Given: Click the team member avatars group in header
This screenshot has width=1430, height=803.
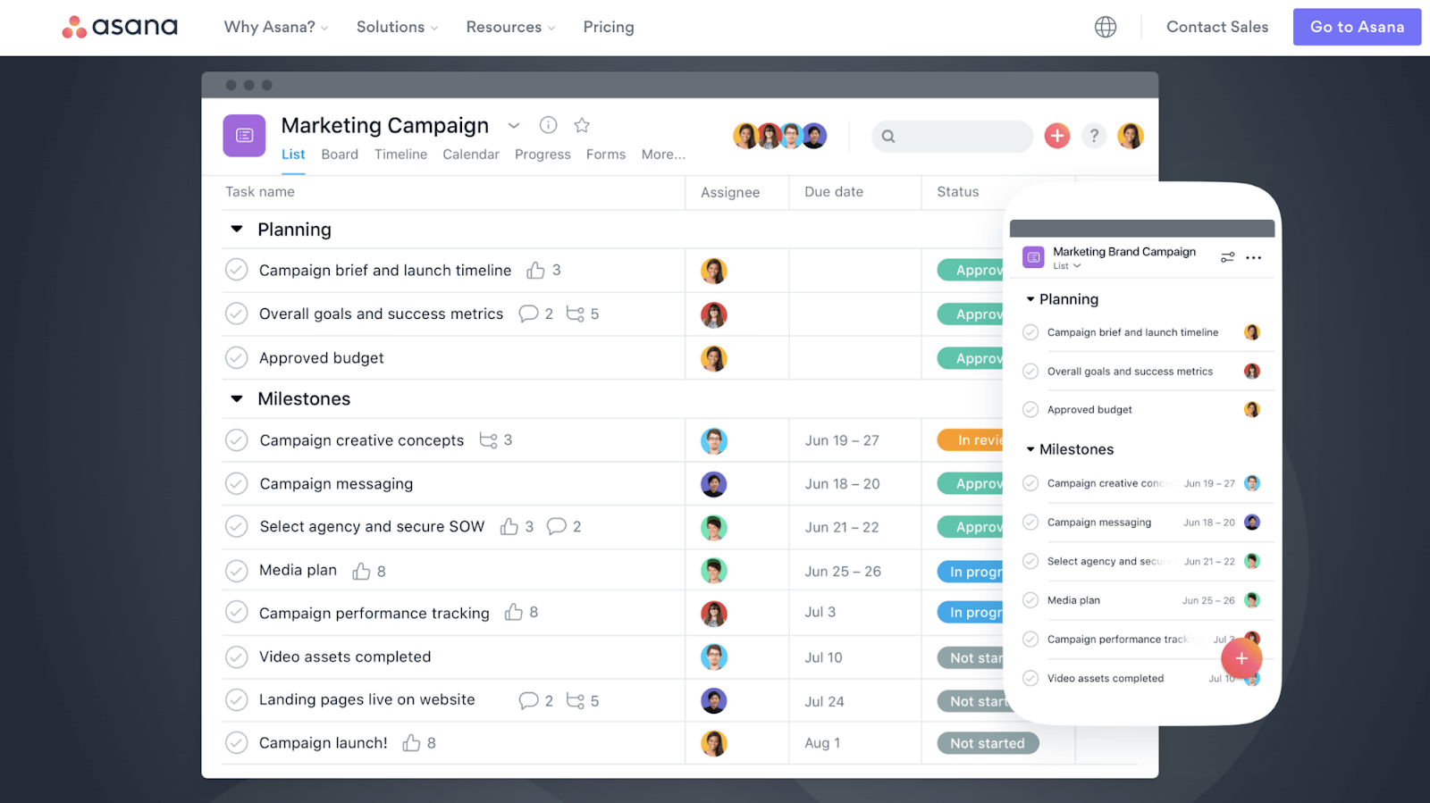Looking at the screenshot, I should pyautogui.click(x=780, y=136).
